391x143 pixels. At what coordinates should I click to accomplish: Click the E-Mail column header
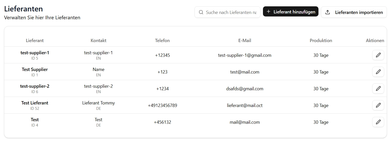click(x=245, y=41)
